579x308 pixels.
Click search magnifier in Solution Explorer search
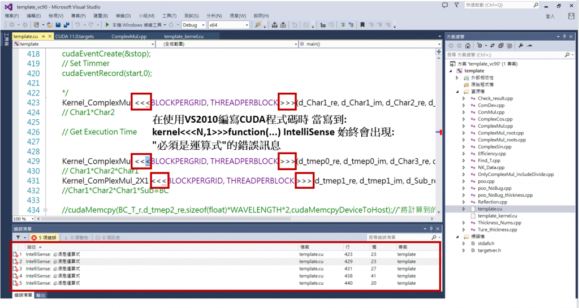[x=567, y=55]
